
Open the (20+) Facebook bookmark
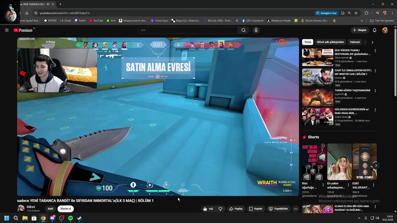point(253,21)
